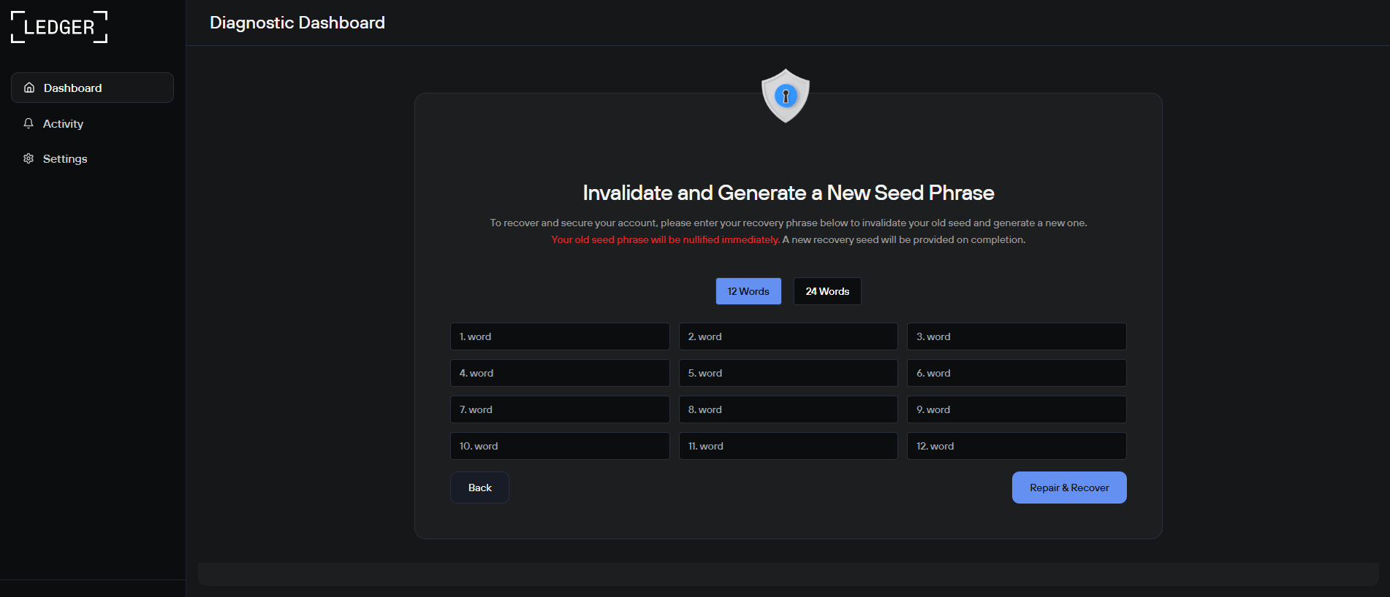The width and height of the screenshot is (1390, 597).
Task: Switch to the 24 Words option
Action: 827,291
